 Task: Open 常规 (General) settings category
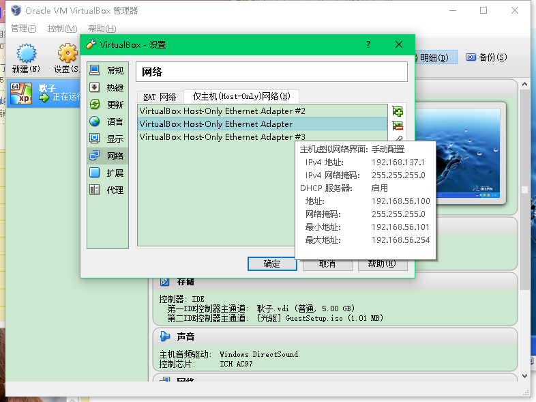108,70
